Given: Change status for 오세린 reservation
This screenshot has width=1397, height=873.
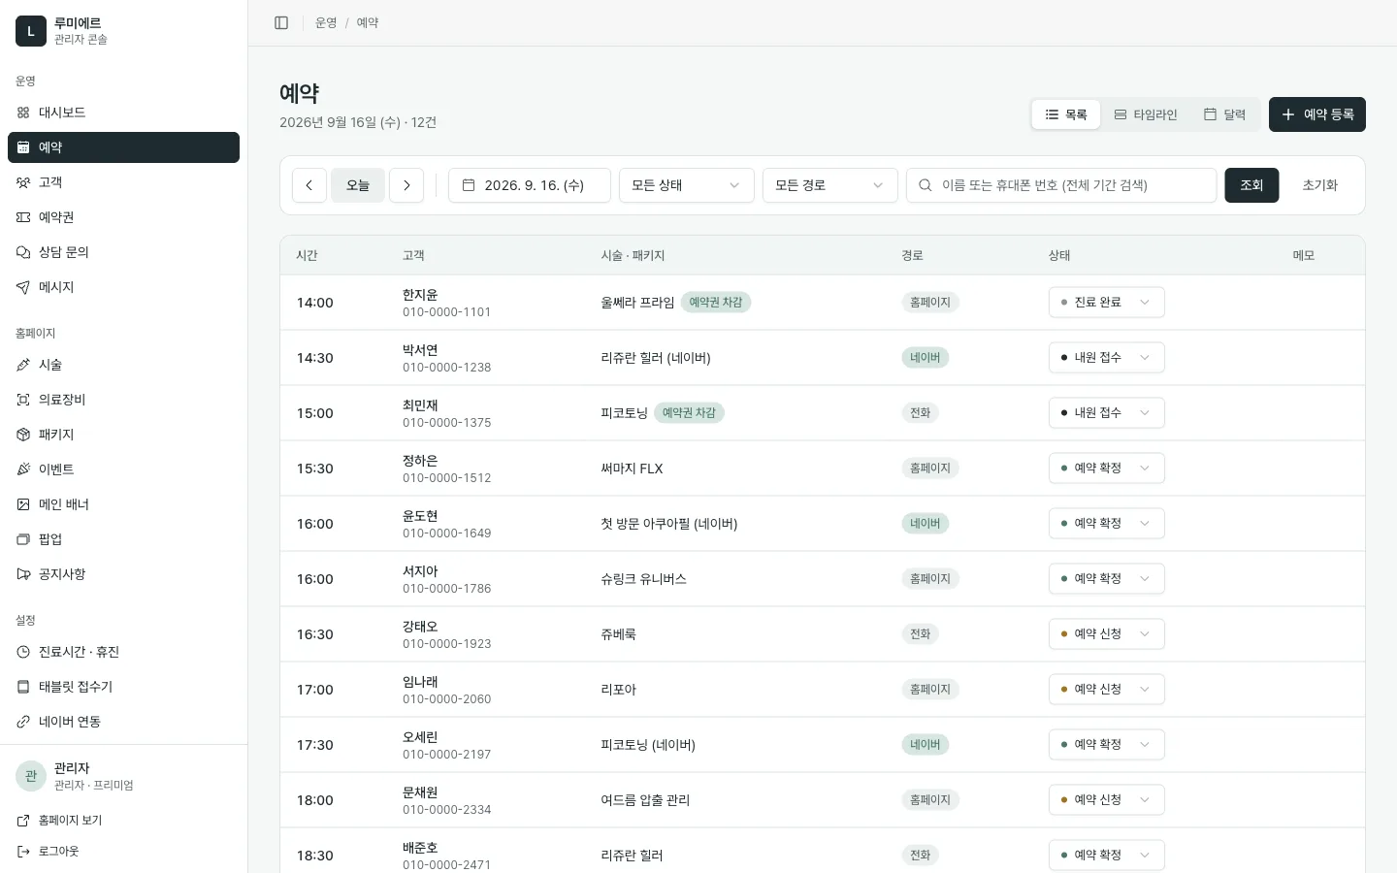Looking at the screenshot, I should [x=1107, y=745].
